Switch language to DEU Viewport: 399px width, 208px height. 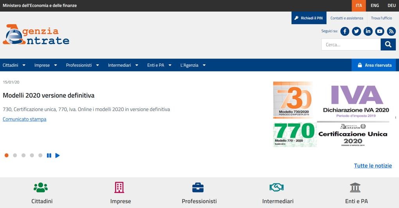point(391,5)
